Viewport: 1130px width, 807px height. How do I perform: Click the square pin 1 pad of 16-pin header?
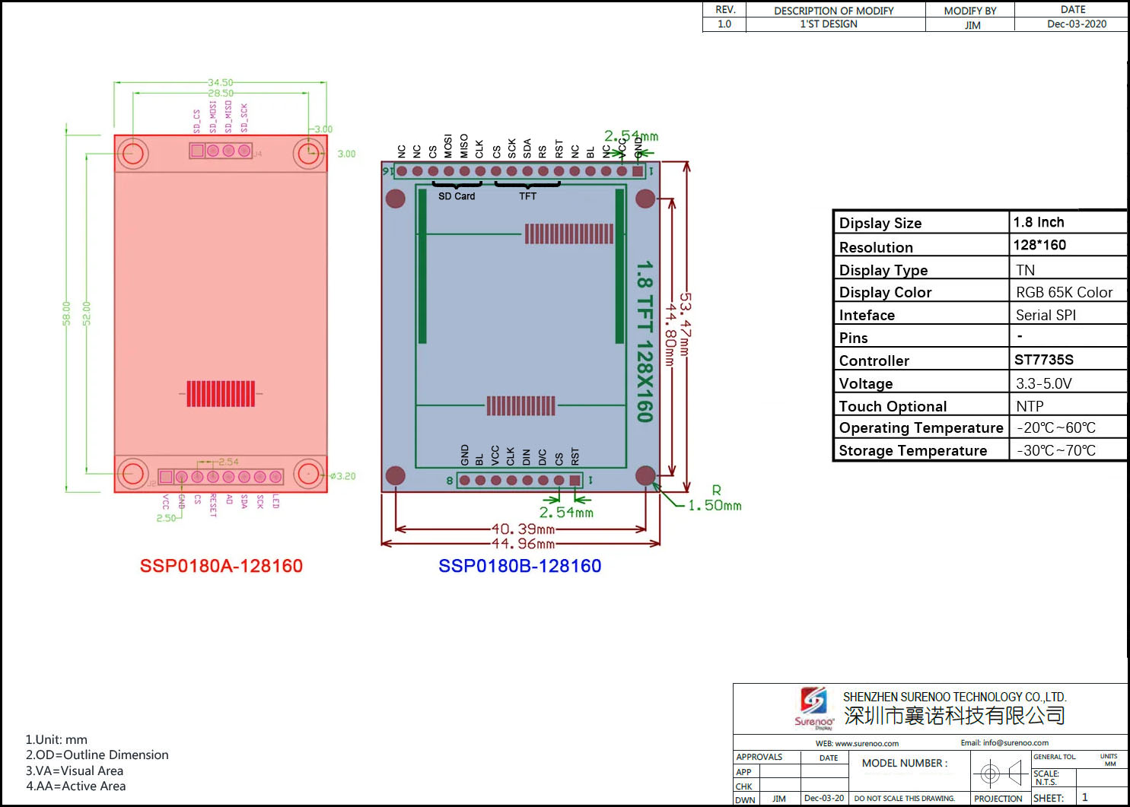tap(638, 171)
